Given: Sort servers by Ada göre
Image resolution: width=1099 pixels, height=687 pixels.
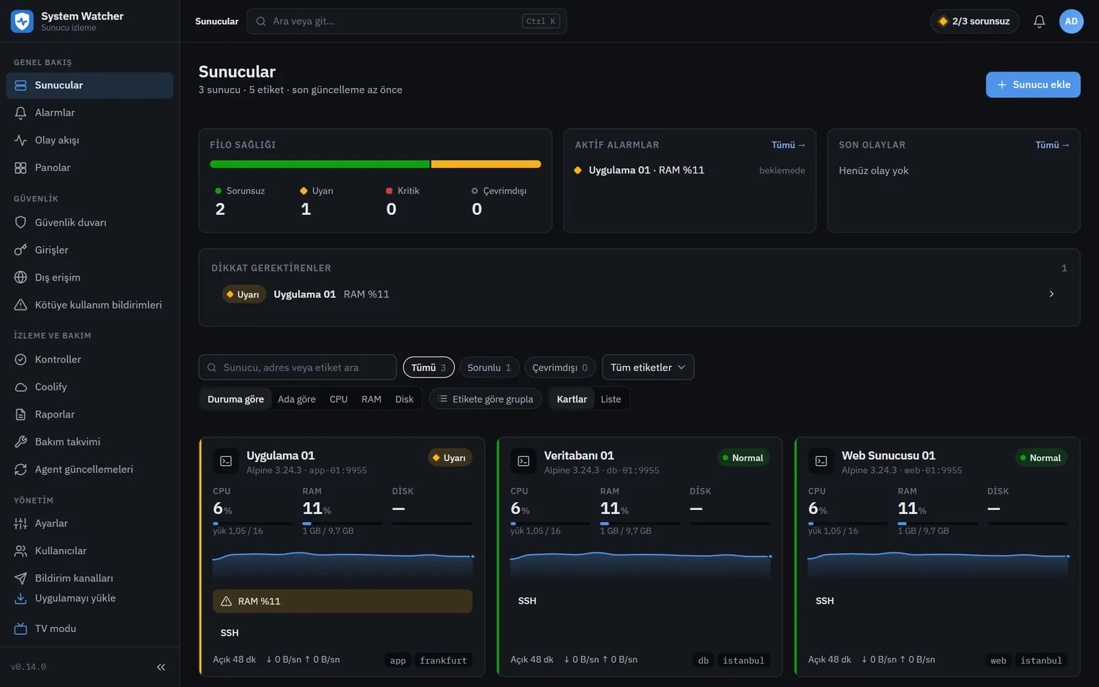Looking at the screenshot, I should [297, 399].
